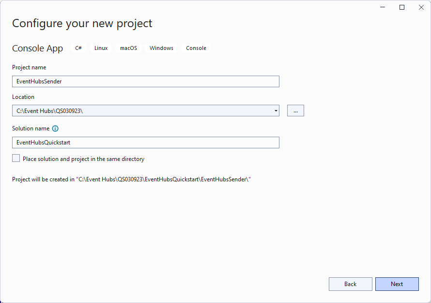Click the project creation path text

131,179
